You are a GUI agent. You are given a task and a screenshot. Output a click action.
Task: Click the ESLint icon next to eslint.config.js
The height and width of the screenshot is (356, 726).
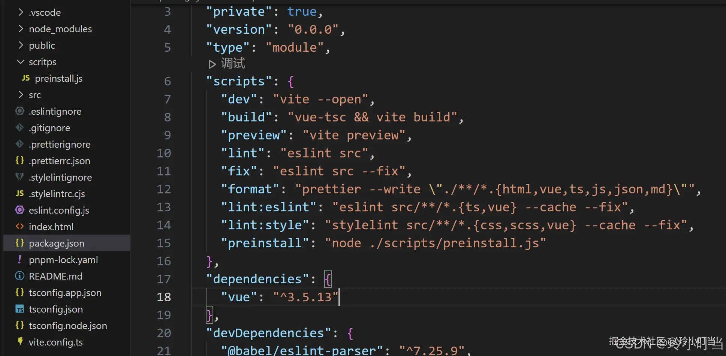click(x=20, y=210)
